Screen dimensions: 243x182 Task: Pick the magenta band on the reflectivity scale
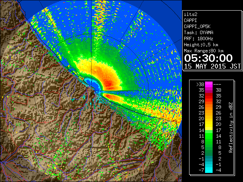click(x=209, y=85)
